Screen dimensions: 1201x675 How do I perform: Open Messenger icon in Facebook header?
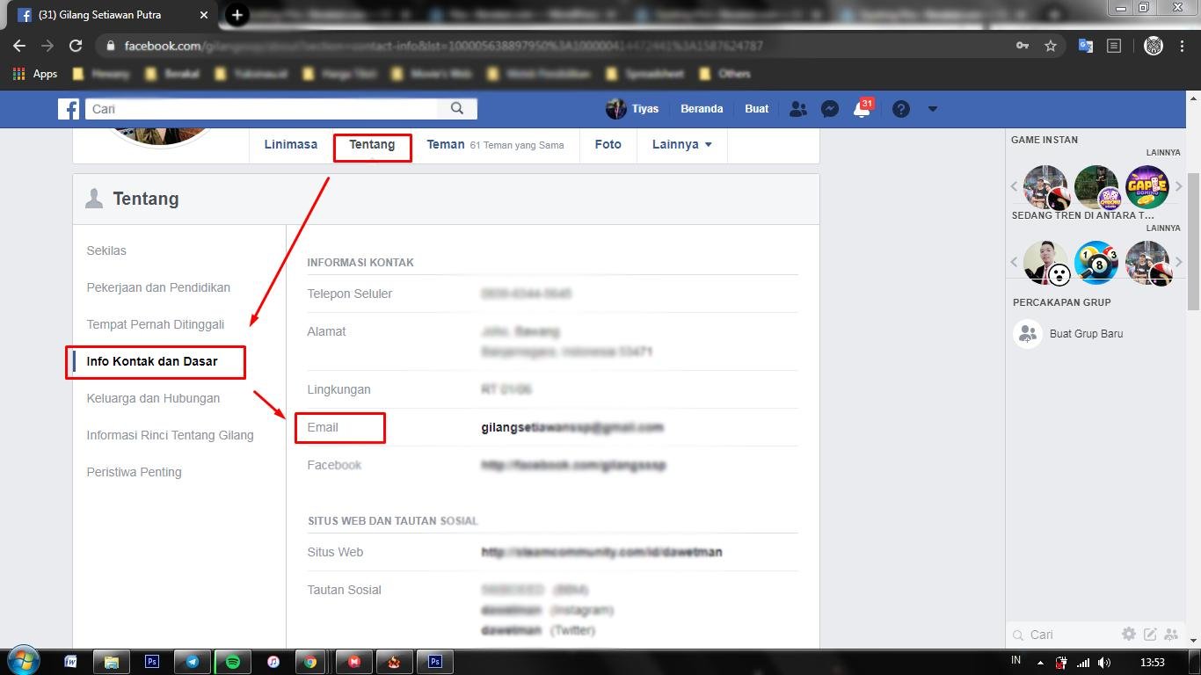click(829, 109)
